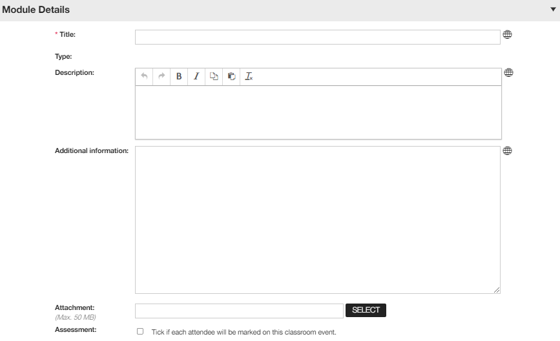Image resolution: width=560 pixels, height=341 pixels.
Task: Click the Copy icon in Description toolbar
Action: [x=214, y=76]
